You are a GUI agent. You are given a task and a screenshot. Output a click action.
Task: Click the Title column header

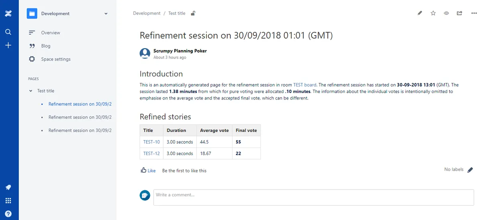coord(152,130)
